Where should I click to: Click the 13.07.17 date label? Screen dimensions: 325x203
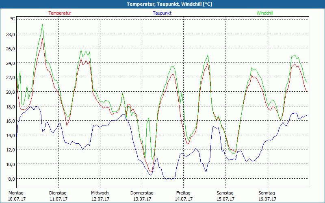(x=142, y=199)
